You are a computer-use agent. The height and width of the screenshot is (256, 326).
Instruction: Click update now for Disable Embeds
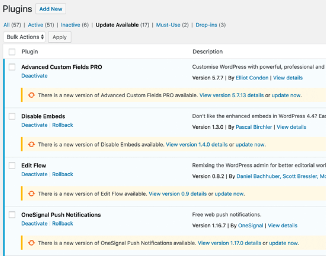pyautogui.click(x=250, y=145)
